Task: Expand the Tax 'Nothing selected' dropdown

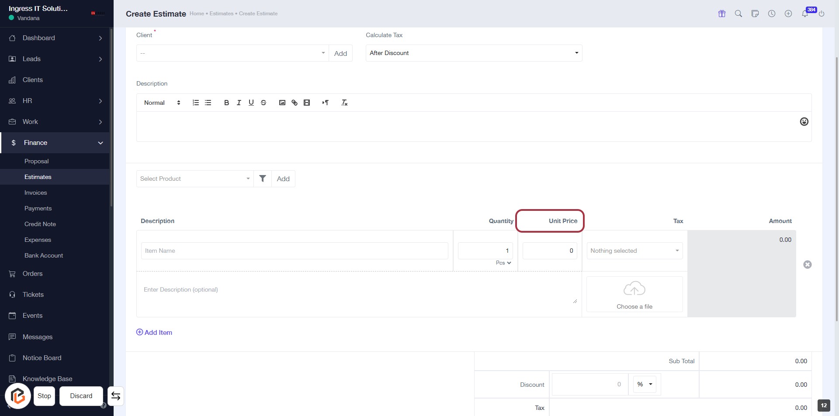Action: pos(634,251)
